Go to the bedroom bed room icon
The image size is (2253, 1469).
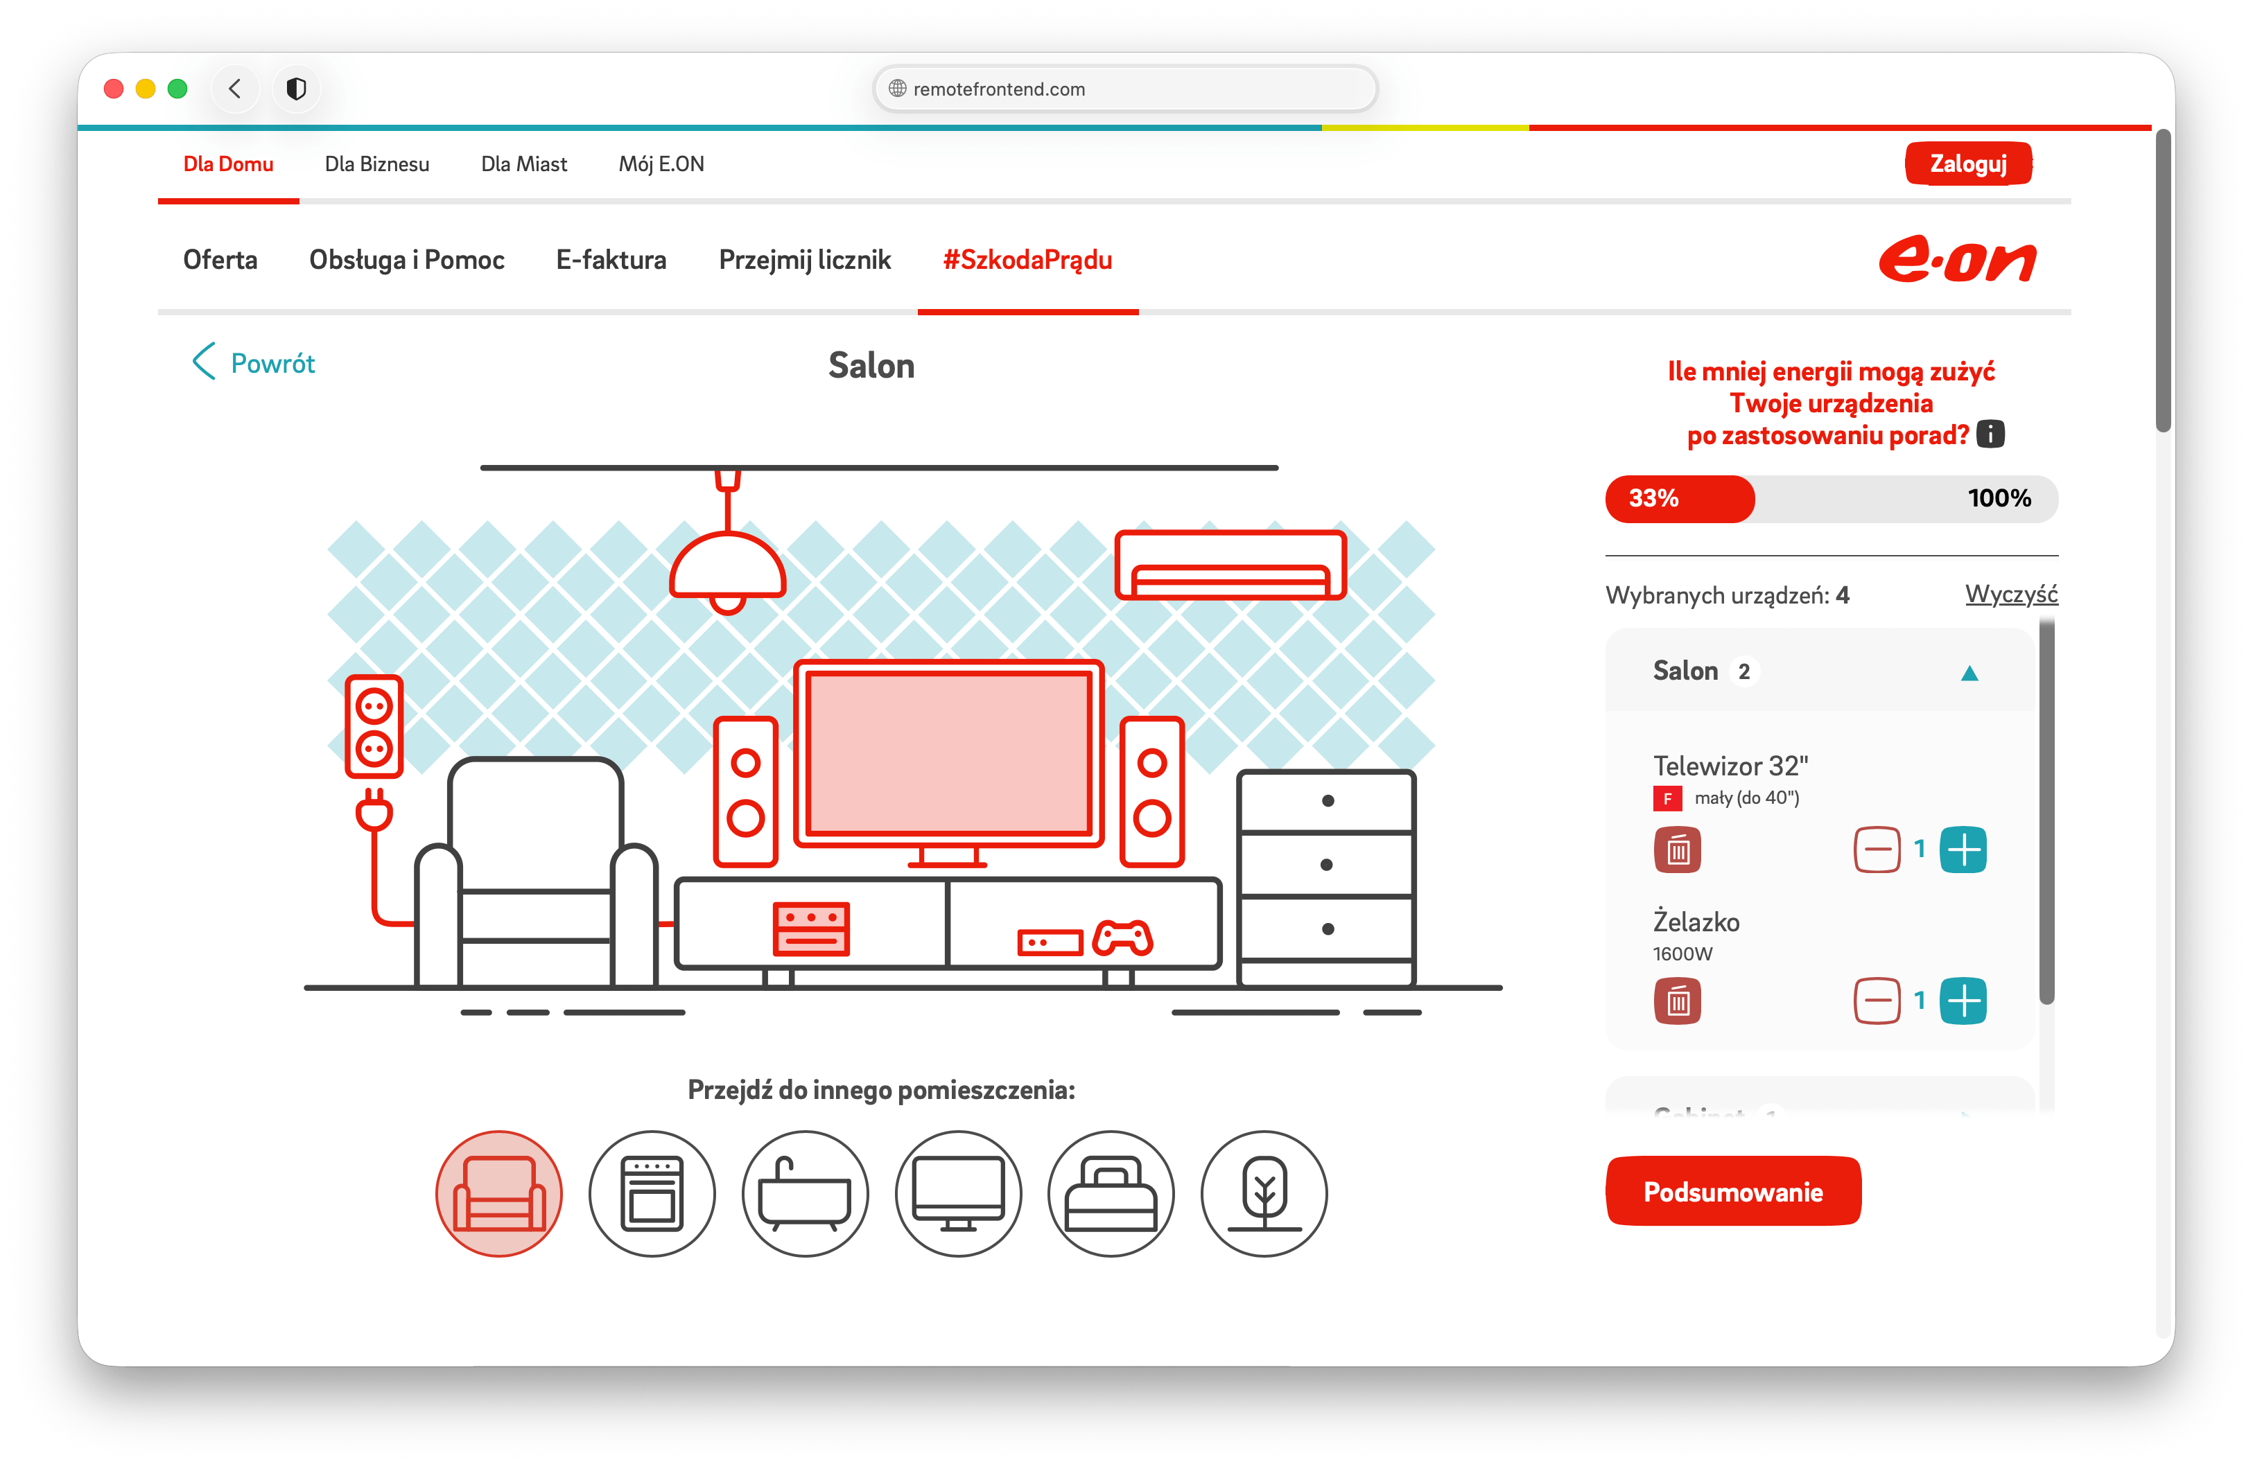tap(1111, 1193)
